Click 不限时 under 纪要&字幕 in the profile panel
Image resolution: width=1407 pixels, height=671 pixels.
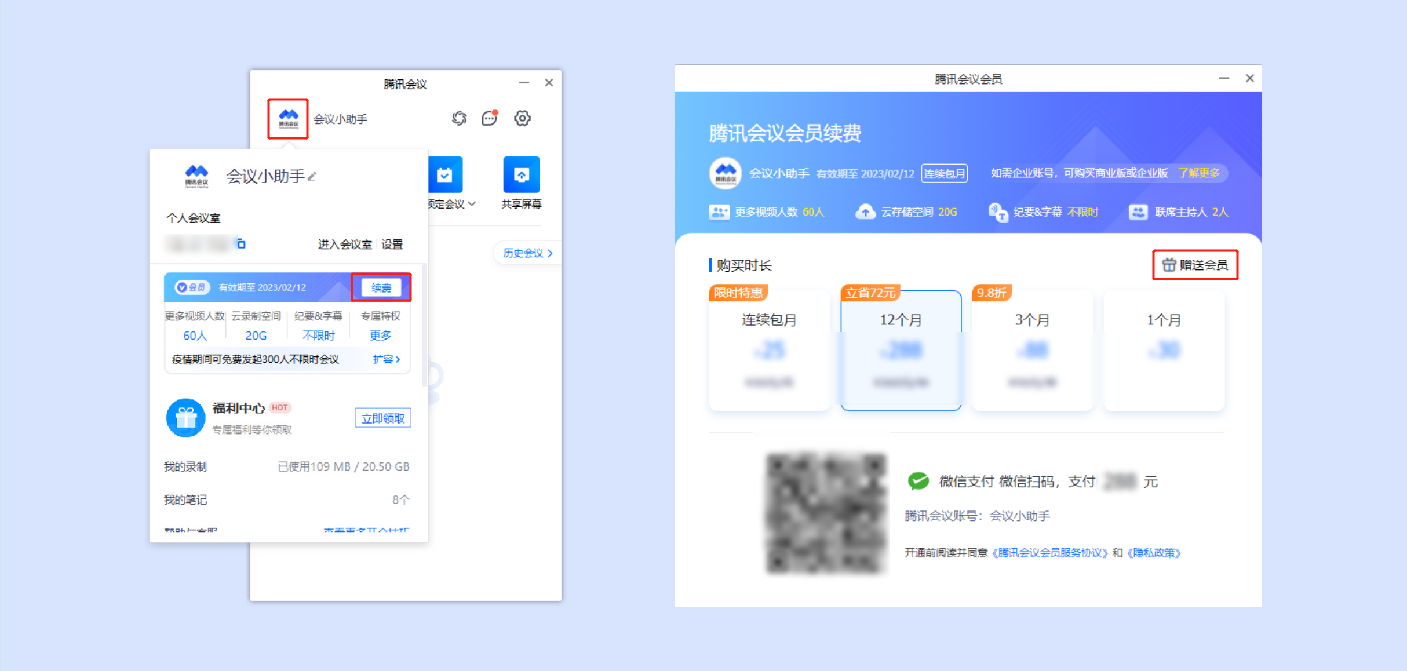pyautogui.click(x=319, y=335)
